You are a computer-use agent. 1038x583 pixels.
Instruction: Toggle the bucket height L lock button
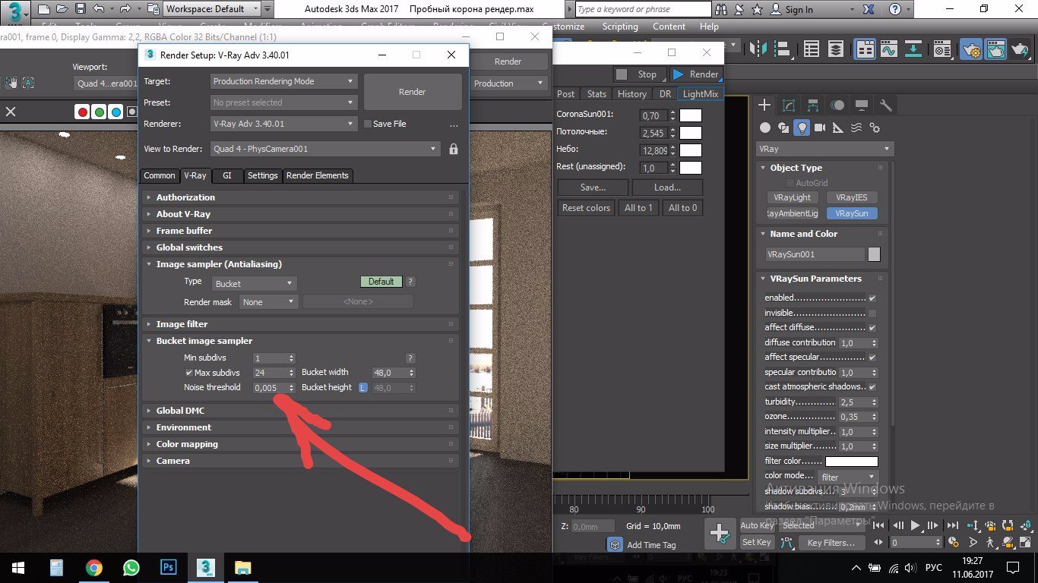pyautogui.click(x=363, y=388)
